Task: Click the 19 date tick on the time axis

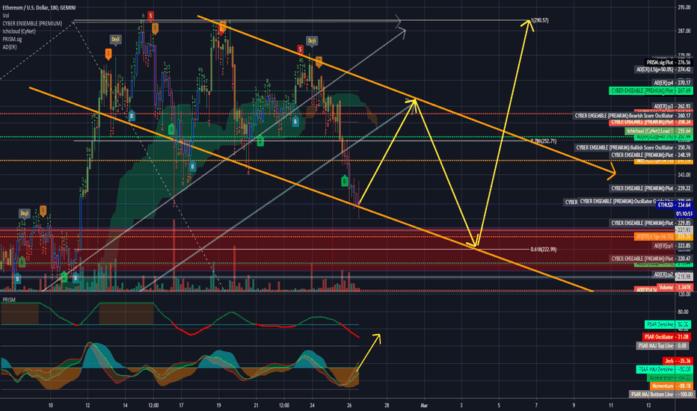Action: pos(218,405)
